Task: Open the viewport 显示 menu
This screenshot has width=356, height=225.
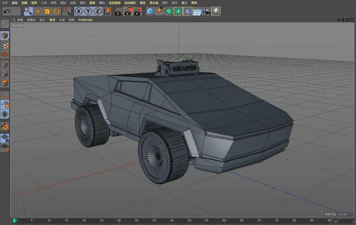Action: (x=43, y=20)
